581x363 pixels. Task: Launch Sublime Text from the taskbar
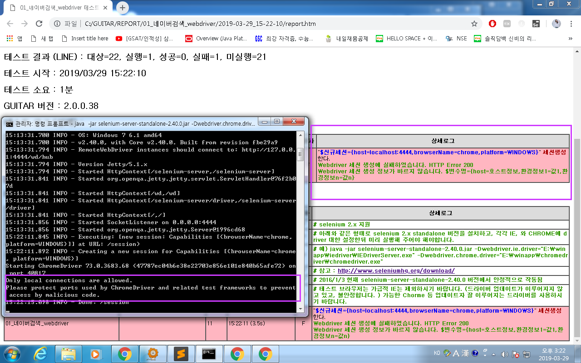pyautogui.click(x=182, y=353)
